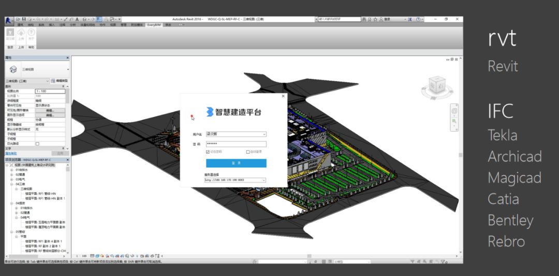This screenshot has height=276, width=559.
Task: Open the ribbon tab right of EveryBIM
Action: (x=168, y=25)
